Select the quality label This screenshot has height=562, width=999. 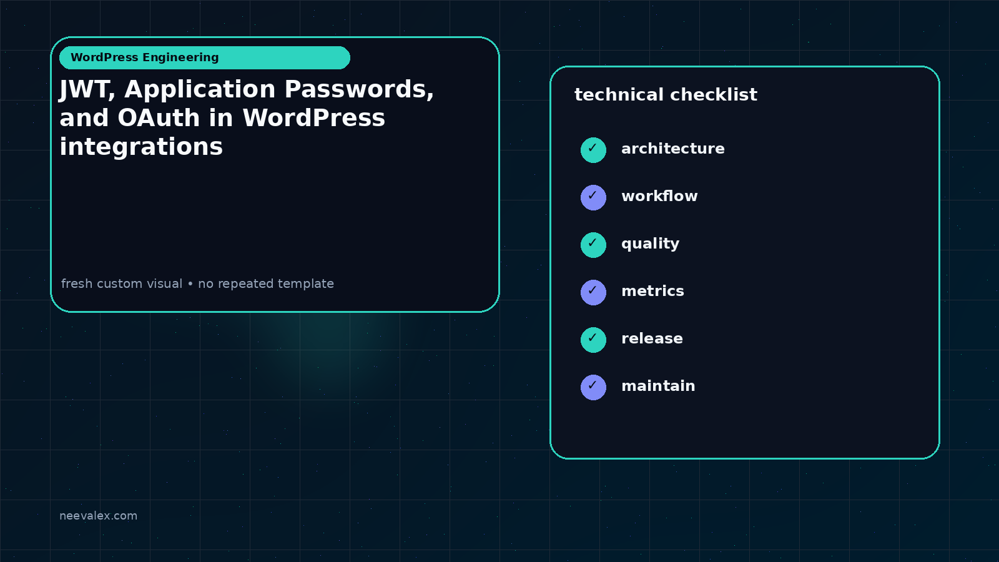click(650, 244)
